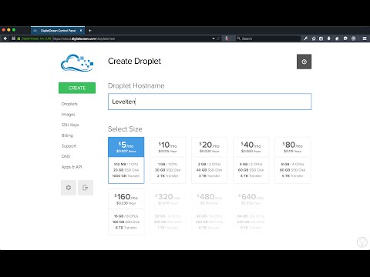Click the browser URL address bar
This screenshot has width=370, height=277.
click(x=131, y=38)
